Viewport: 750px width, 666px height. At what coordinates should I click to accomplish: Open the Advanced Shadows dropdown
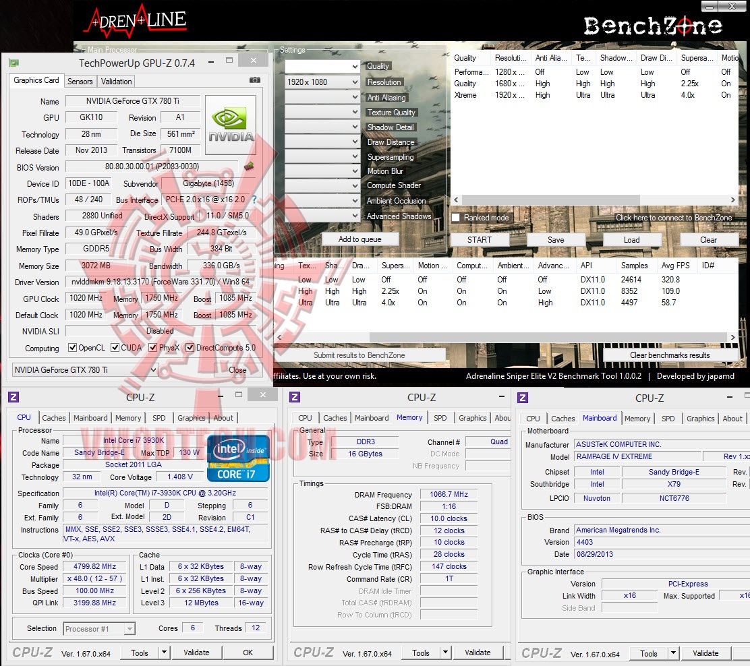[322, 216]
